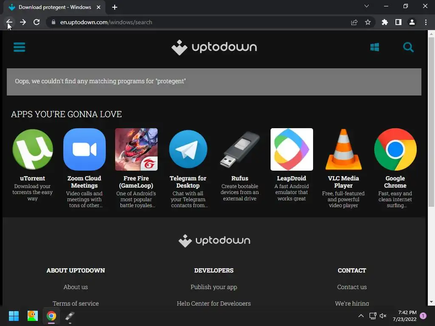The height and width of the screenshot is (326, 435).
Task: Open the USB drive app in the taskbar
Action: point(70,316)
